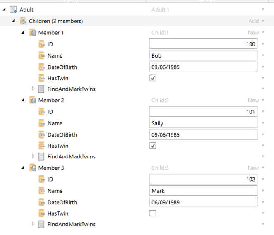Image resolution: width=274 pixels, height=235 pixels.
Task: Collapse the Member 1 tree node
Action: pos(23,33)
